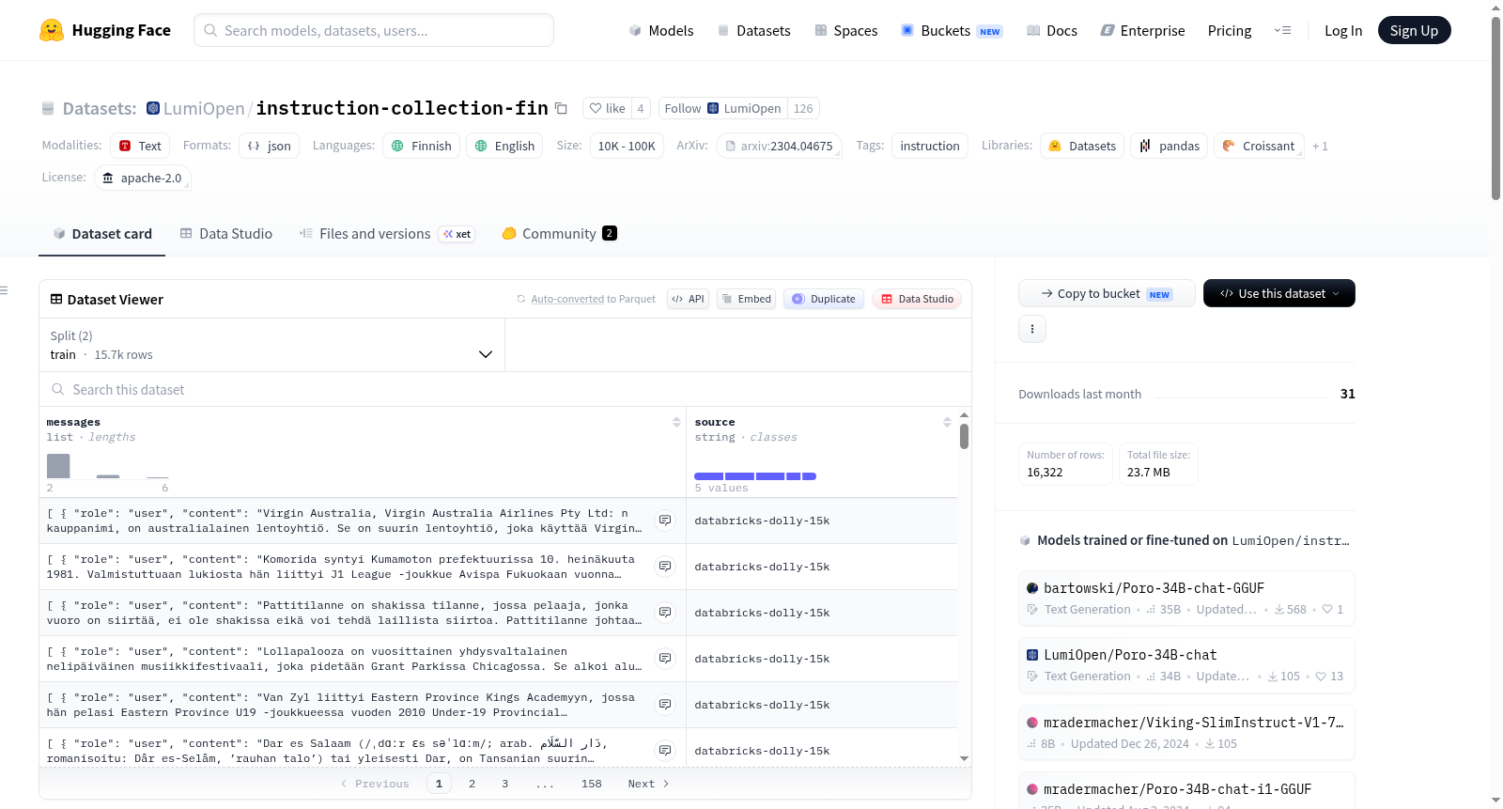This screenshot has height=809, width=1503.
Task: Click the Search this dataset field
Action: pos(505,389)
